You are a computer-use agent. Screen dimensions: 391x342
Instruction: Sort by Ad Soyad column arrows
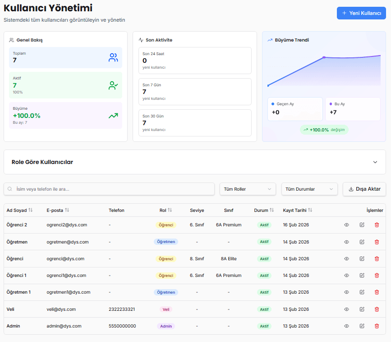[31, 210]
